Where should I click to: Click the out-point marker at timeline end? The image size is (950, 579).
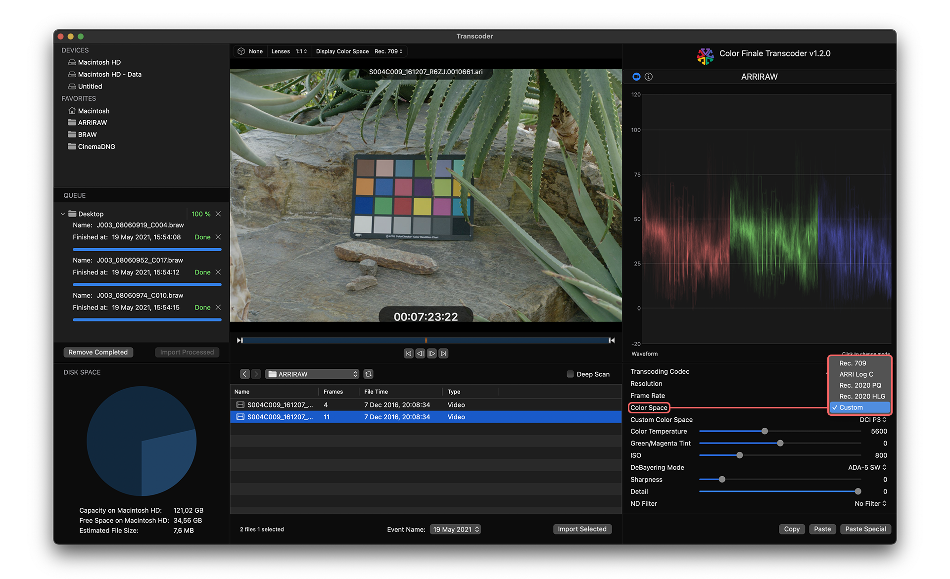coord(612,340)
